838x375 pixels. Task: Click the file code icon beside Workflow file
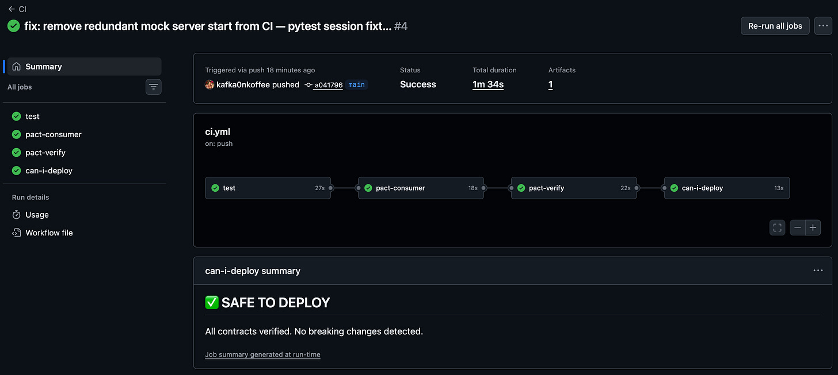tap(17, 233)
